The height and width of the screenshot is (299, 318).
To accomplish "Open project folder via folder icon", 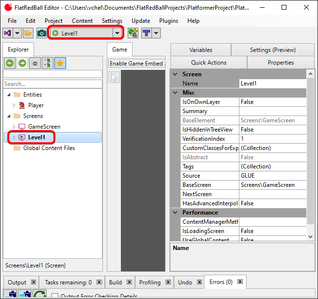I will (x=28, y=33).
